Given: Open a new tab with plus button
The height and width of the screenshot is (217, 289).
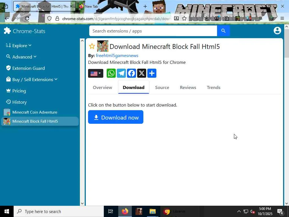Looking at the screenshot, I should click(145, 6).
